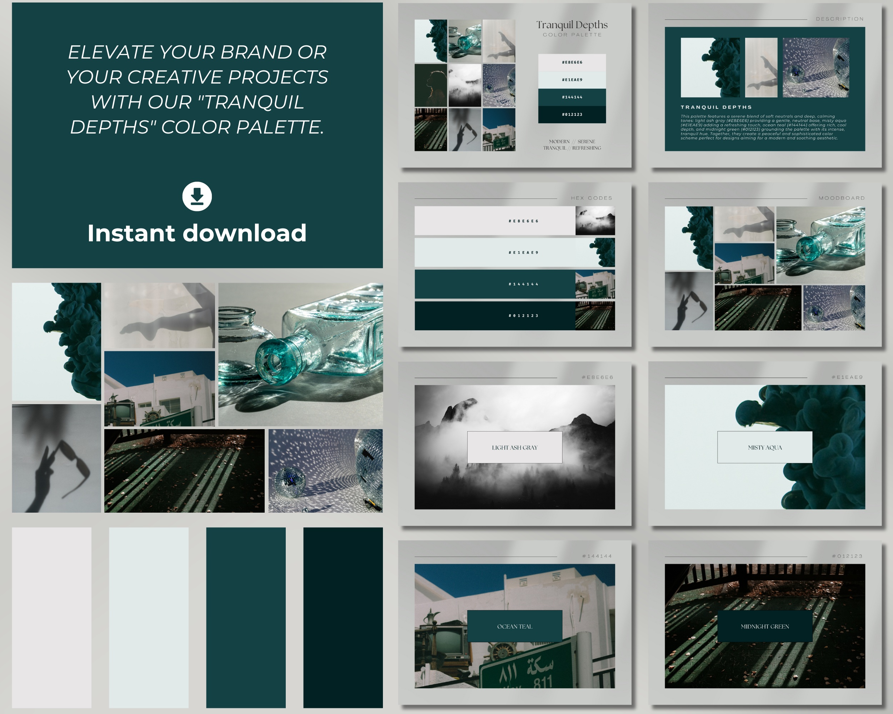Click the HEX CODES slide heading
This screenshot has height=714, width=893.
592,198
